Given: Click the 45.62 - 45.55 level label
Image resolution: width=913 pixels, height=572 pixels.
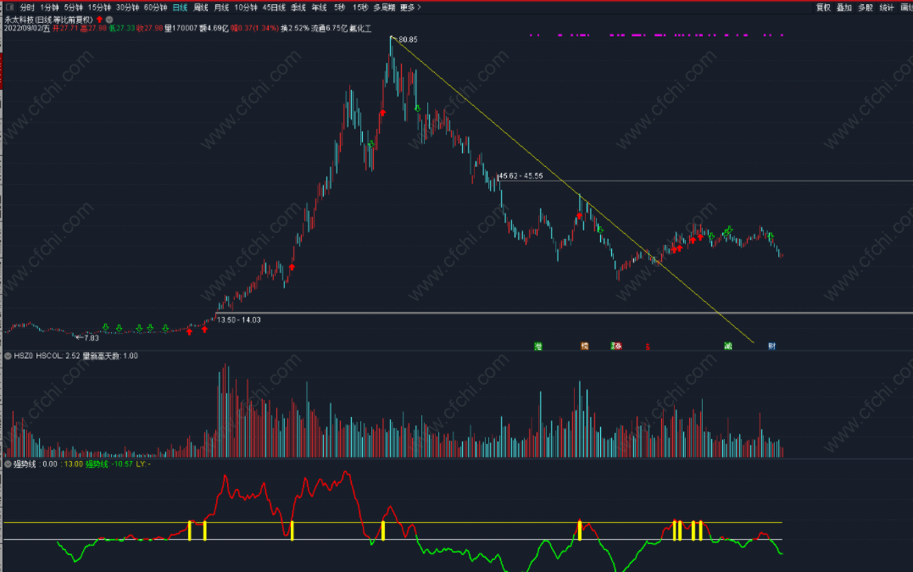Looking at the screenshot, I should point(521,175).
